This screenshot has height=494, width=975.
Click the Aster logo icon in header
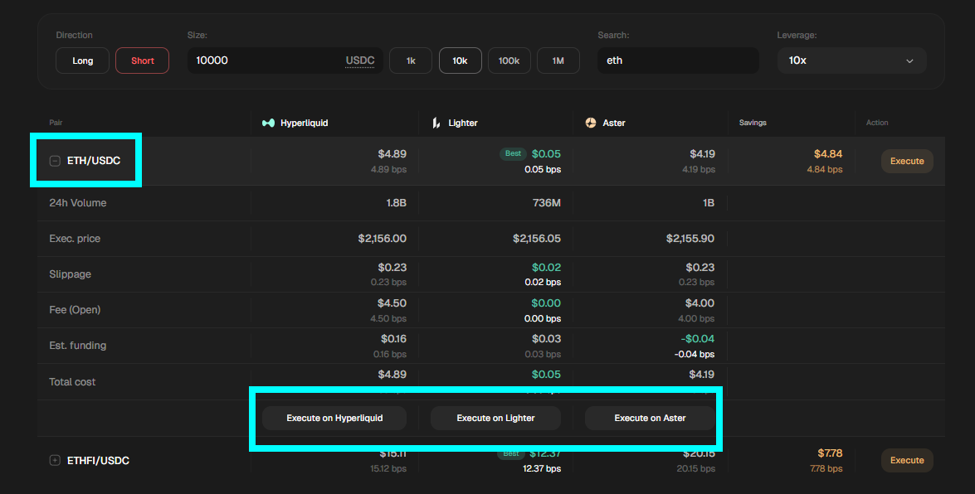click(x=591, y=123)
